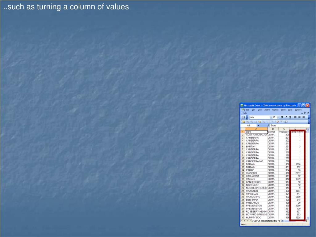Open the Window menu
The width and height of the screenshot is (316, 237).
pyautogui.click(x=298, y=110)
